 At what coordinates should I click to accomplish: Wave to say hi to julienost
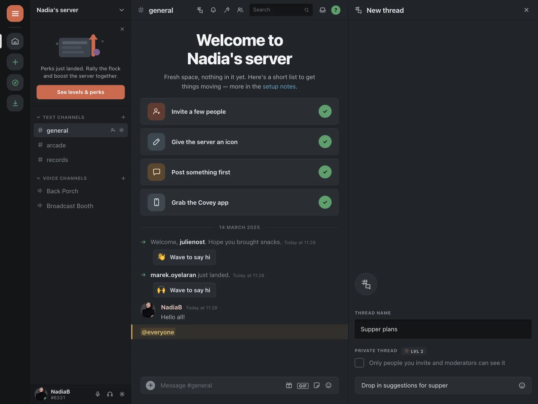[x=184, y=257]
